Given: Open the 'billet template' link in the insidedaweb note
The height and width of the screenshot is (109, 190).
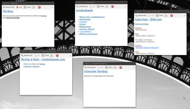Looking at the screenshot, I should (x=85, y=19).
